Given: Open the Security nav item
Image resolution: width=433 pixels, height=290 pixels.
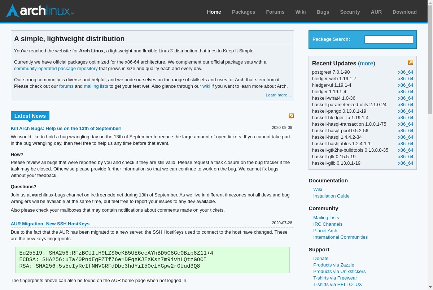Looking at the screenshot, I should pos(350,12).
